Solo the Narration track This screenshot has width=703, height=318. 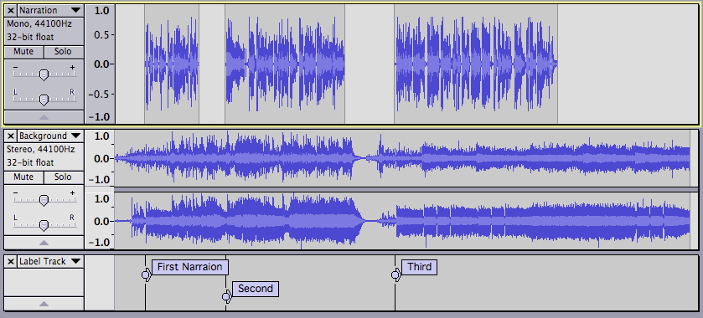(64, 52)
